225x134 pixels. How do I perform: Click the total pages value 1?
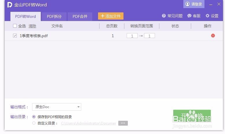[113, 36]
